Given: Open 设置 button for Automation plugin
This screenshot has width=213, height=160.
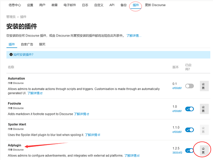Looking at the screenshot, I should 204,86.
